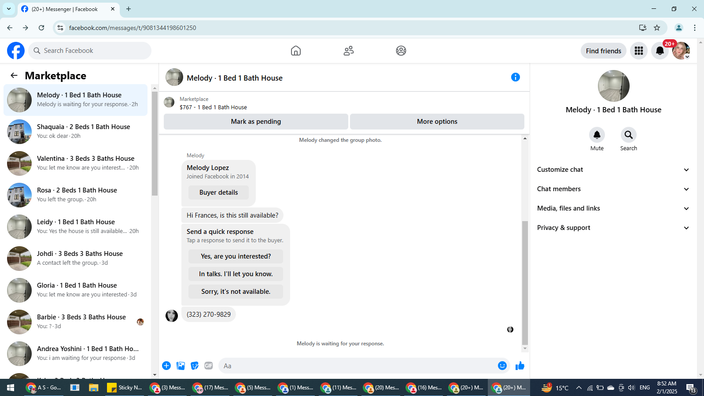This screenshot has height=396, width=704.
Task: Open a new browser tab
Action: [129, 9]
